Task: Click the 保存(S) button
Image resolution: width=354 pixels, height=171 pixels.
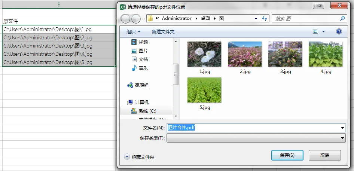Action: [287, 155]
